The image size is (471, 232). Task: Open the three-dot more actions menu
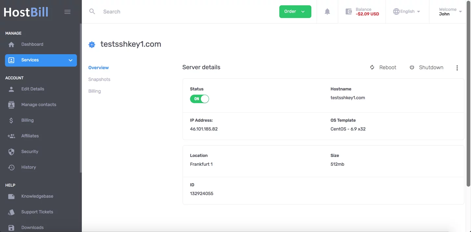click(457, 68)
